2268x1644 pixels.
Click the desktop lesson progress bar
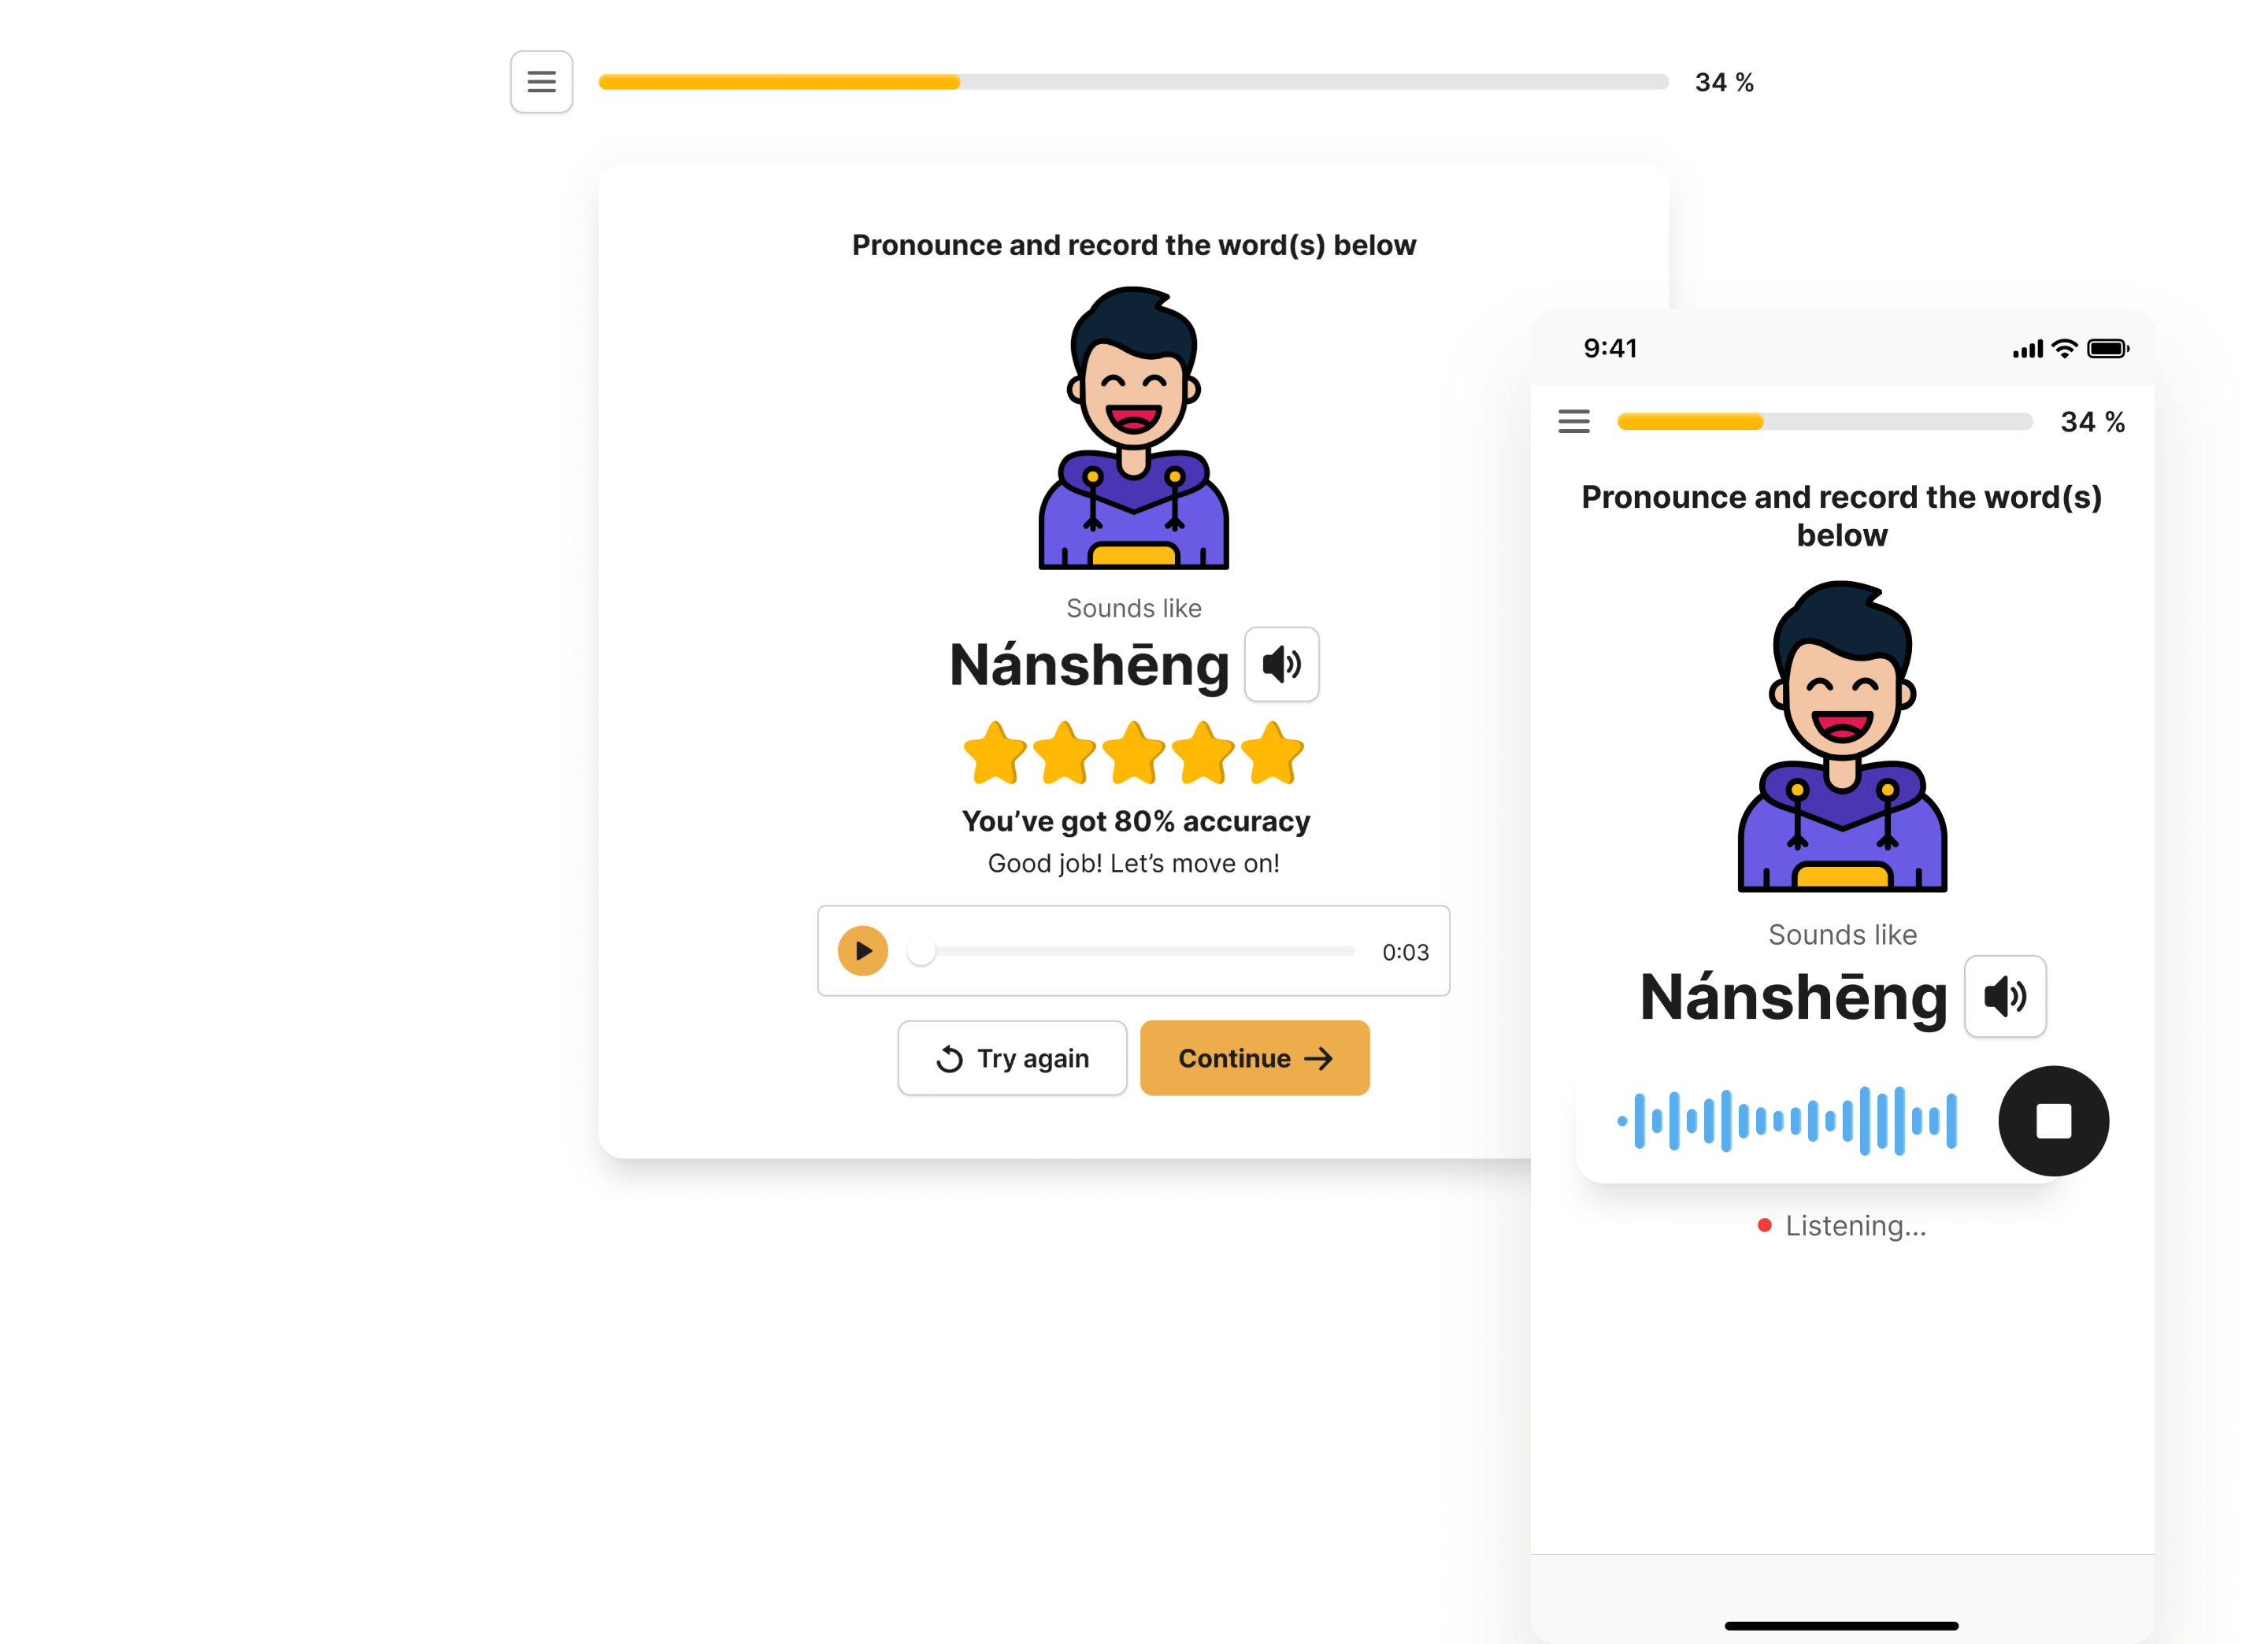click(x=1133, y=82)
